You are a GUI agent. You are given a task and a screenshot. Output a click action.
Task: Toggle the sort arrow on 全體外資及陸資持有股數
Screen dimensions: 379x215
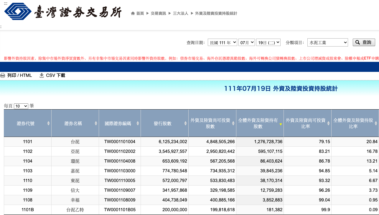click(281, 124)
